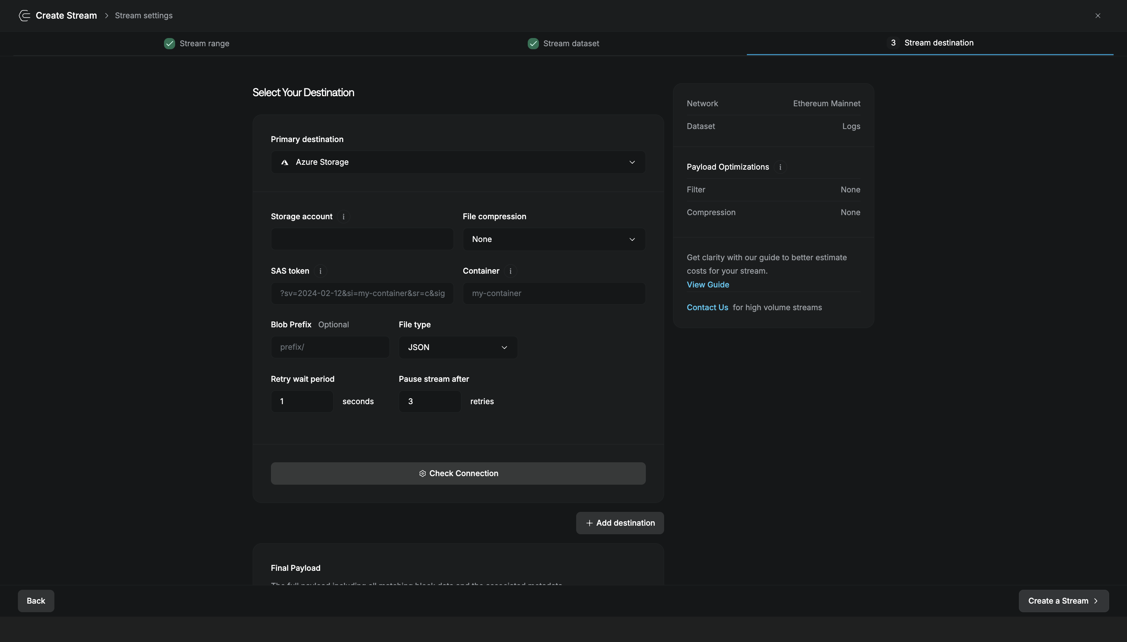Focus the Blob Prefix input field

click(x=330, y=347)
